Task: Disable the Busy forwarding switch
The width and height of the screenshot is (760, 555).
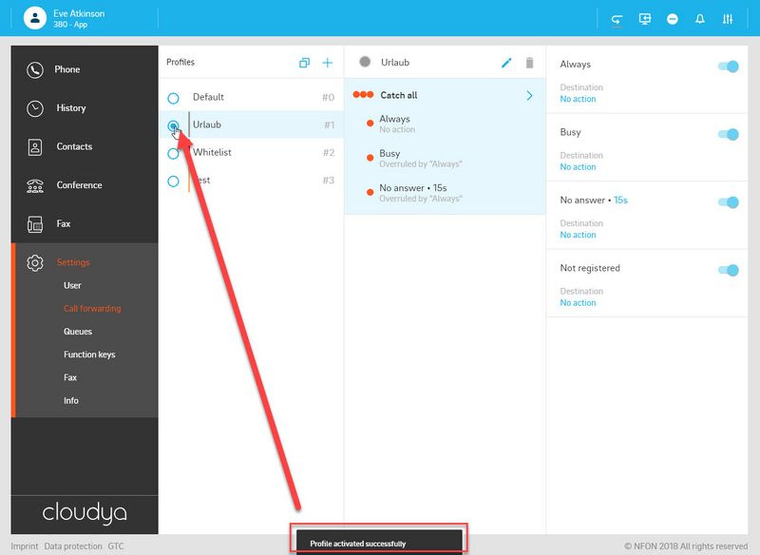Action: coord(728,134)
